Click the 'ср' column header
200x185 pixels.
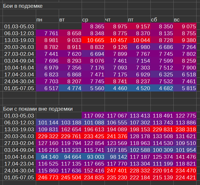tap(93, 20)
